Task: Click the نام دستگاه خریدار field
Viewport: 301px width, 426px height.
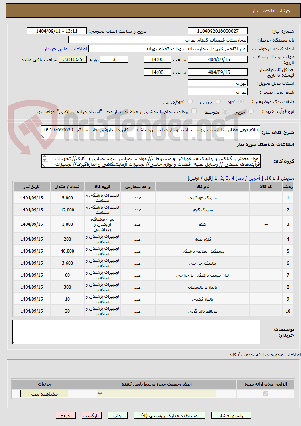Action: [158, 40]
